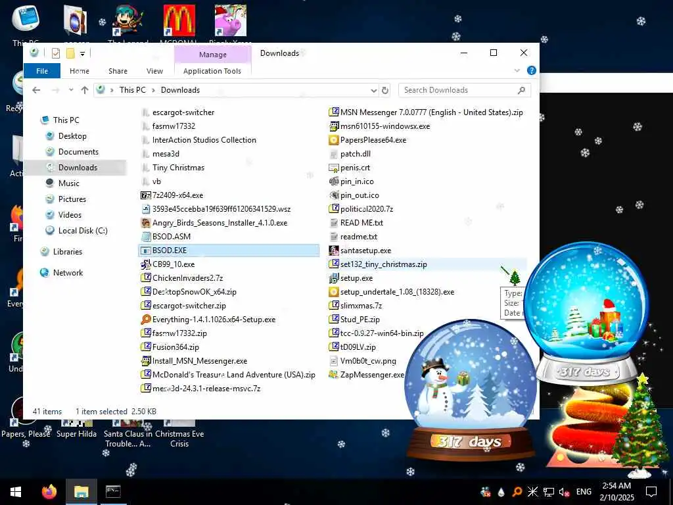Open the View ribbon tab

[154, 71]
